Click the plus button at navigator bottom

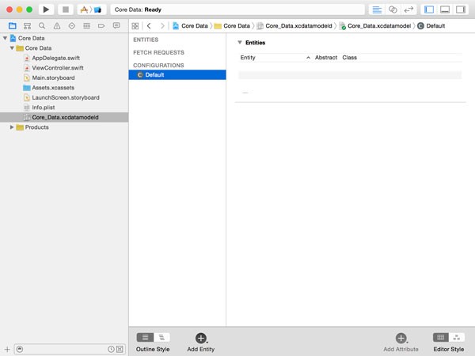[7, 349]
